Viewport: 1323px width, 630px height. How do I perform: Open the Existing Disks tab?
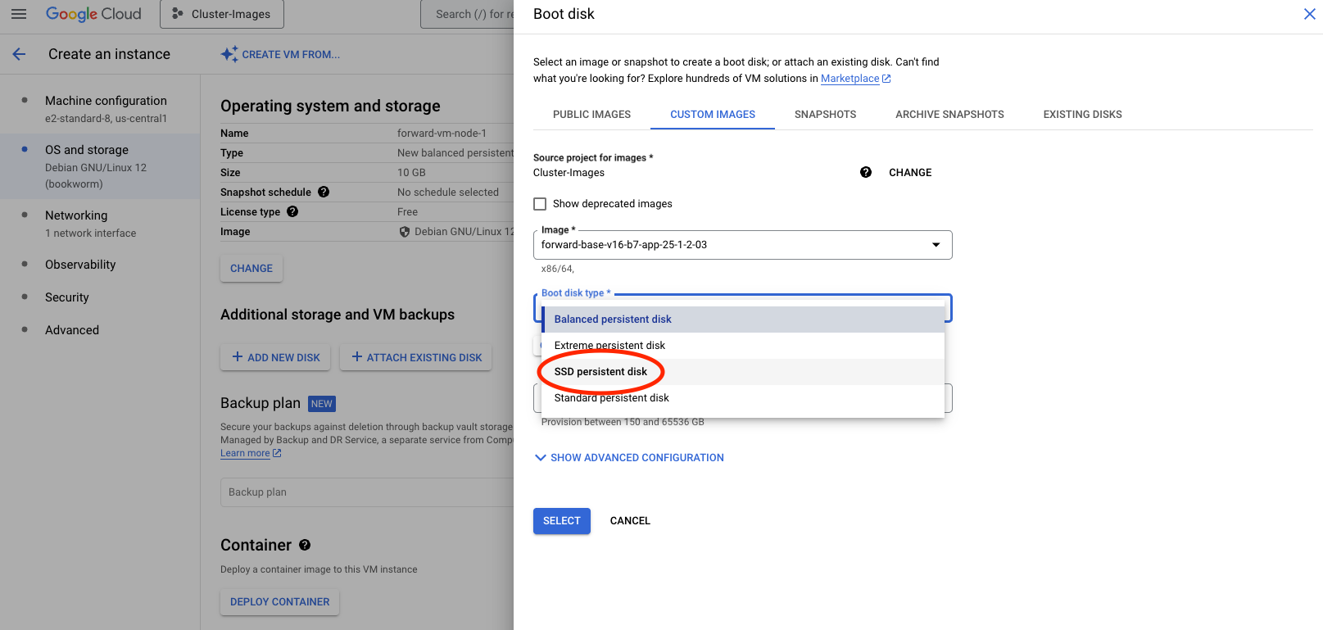[1082, 115]
